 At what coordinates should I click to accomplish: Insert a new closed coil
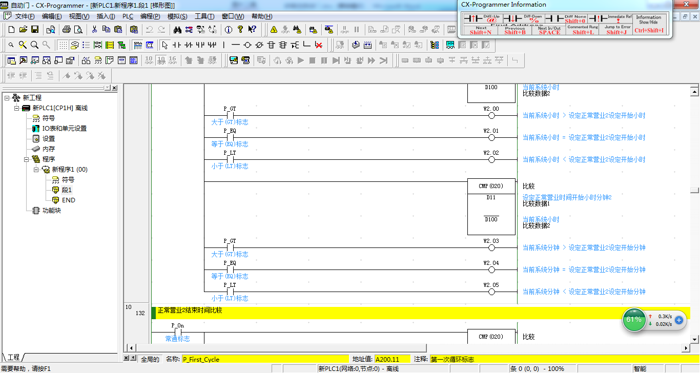click(259, 45)
